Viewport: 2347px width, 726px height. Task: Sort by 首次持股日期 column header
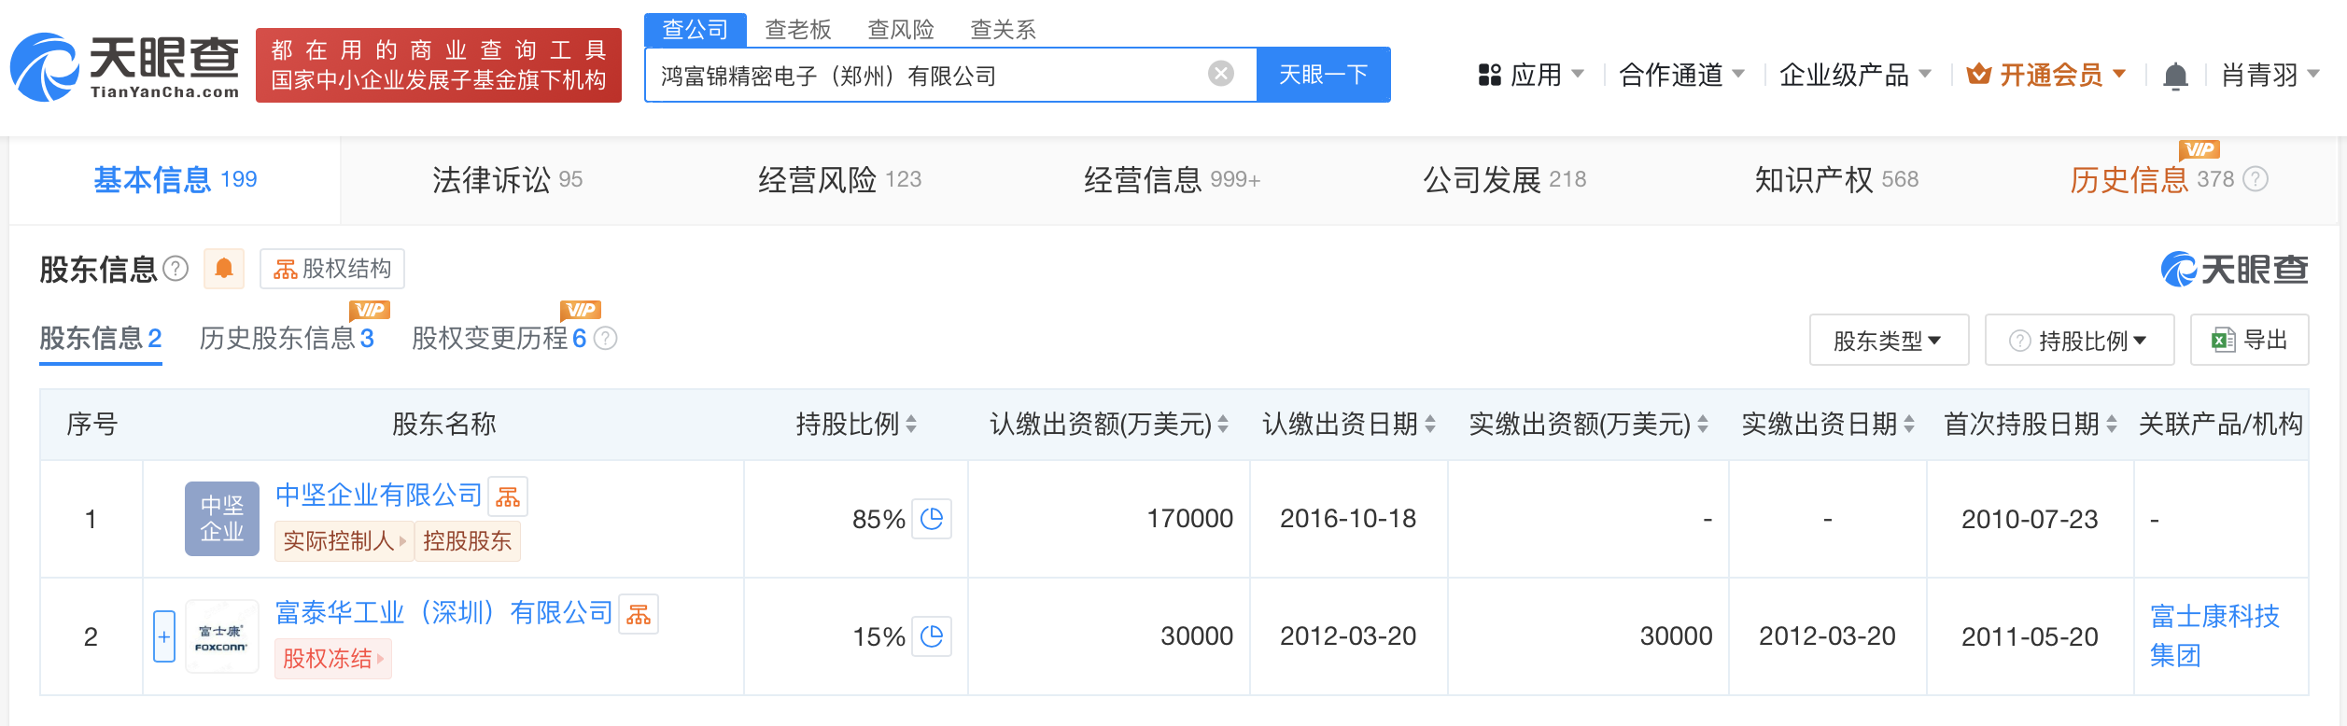pos(2111,425)
